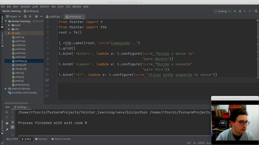The image size is (259, 145).
Task: Open the Python Console tool window
Action: (61, 139)
